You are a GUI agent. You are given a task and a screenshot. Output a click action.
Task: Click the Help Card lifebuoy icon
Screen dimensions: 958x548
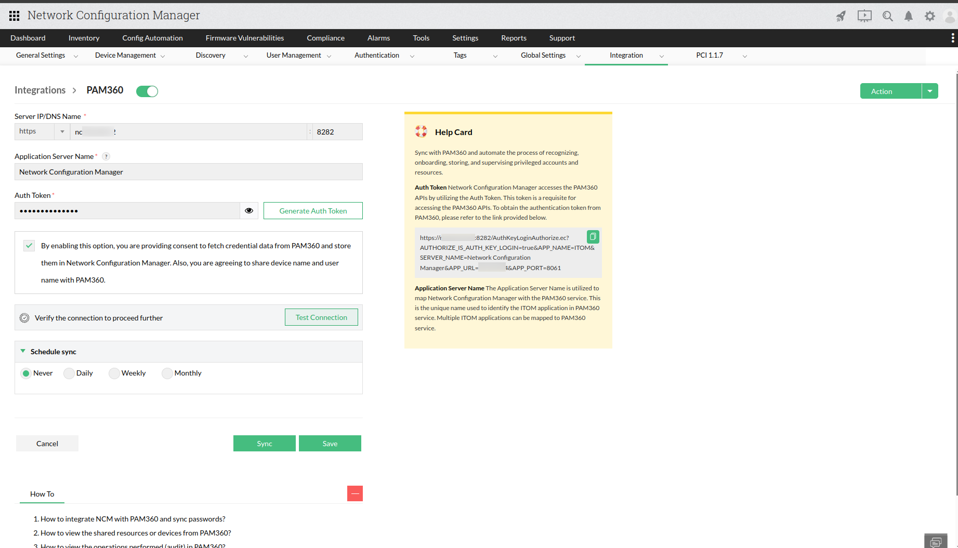[421, 131]
